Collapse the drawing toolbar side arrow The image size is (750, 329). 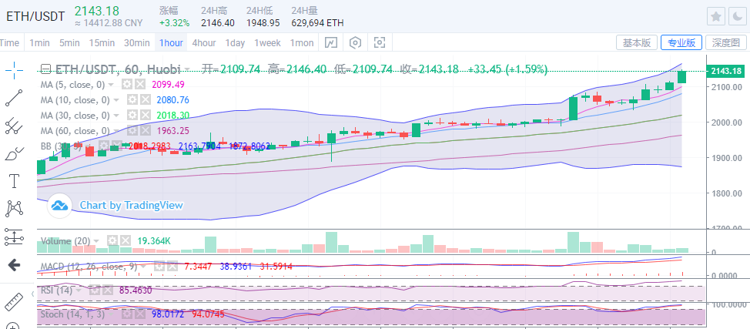(32, 294)
